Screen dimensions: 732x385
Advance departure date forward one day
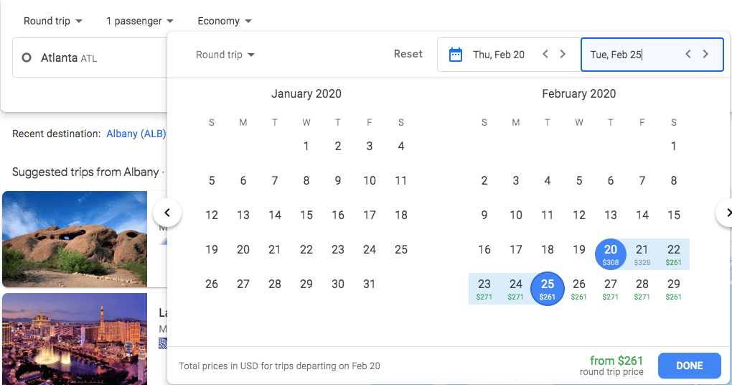tap(563, 55)
